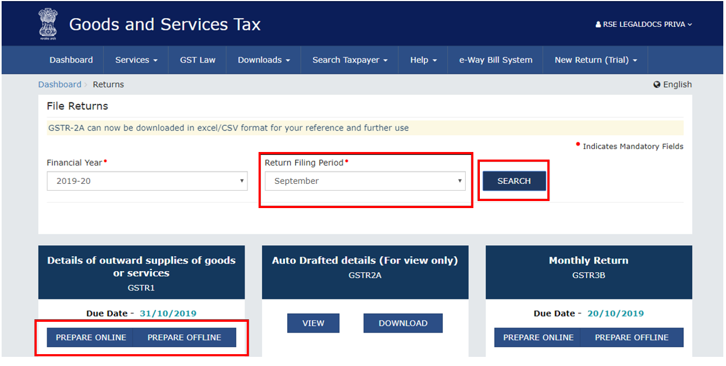Viewport: 726px width, 366px height.
Task: Click the GSTR1 due date 31/10/2019
Action: pos(168,313)
